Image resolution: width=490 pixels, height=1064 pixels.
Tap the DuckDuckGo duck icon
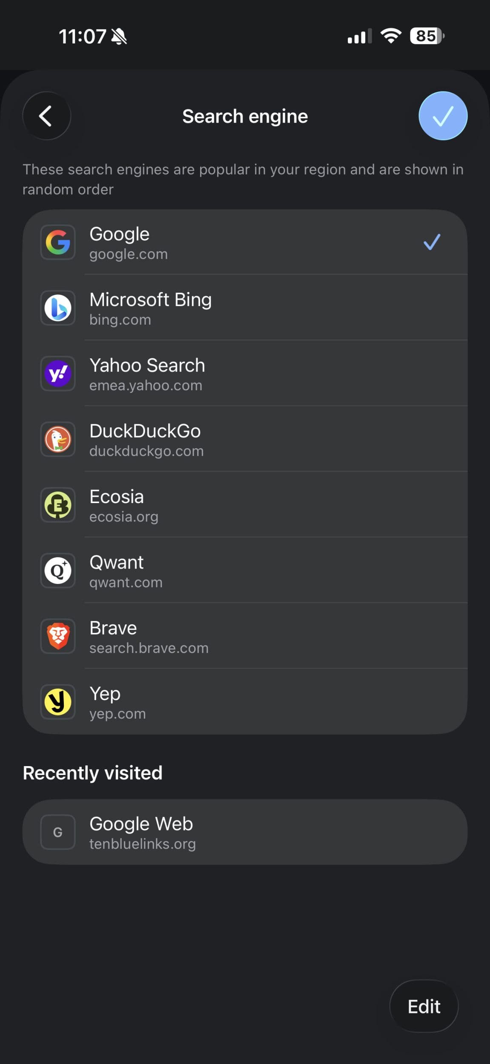click(x=58, y=439)
